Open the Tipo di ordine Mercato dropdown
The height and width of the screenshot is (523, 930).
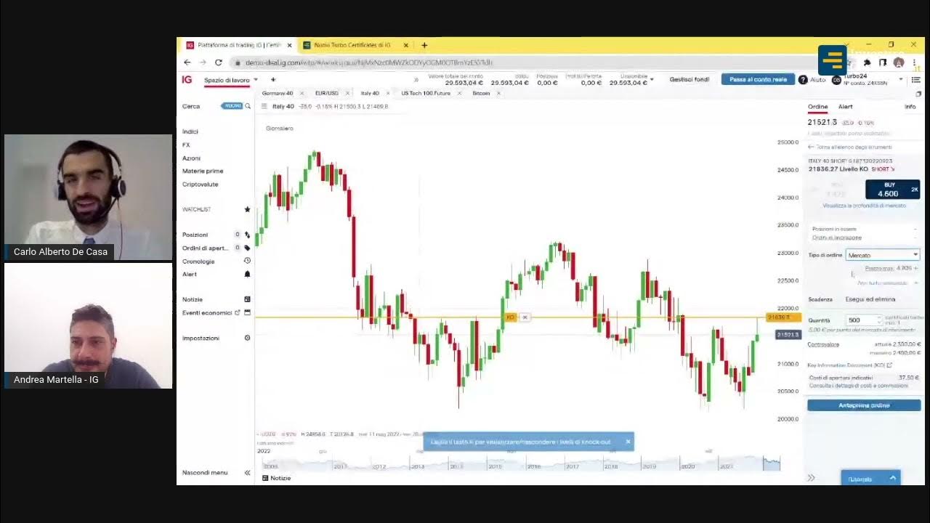point(883,255)
